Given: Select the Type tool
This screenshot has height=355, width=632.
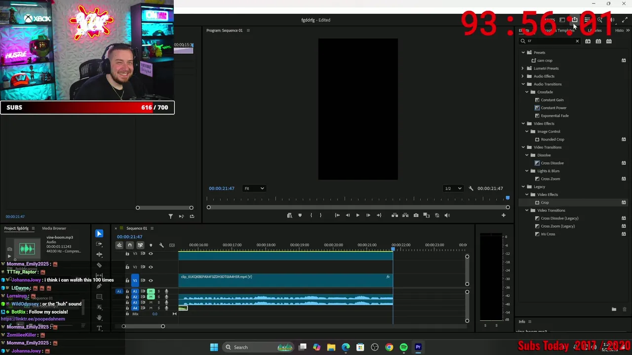Looking at the screenshot, I should pyautogui.click(x=99, y=328).
